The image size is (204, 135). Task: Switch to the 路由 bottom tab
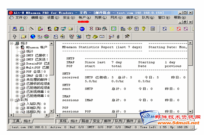point(85,121)
